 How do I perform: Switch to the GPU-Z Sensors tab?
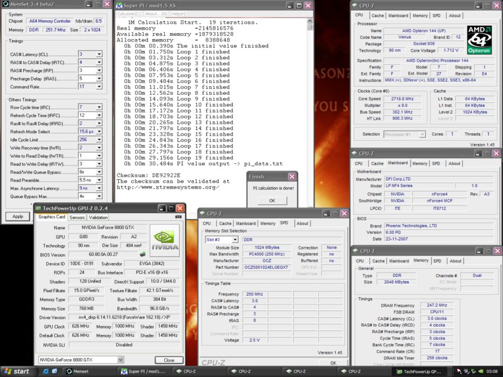pos(77,217)
